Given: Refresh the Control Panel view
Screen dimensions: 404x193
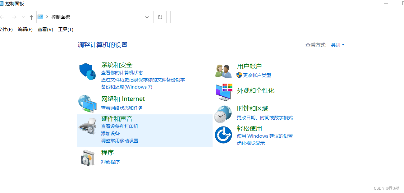Looking at the screenshot, I should [x=160, y=17].
